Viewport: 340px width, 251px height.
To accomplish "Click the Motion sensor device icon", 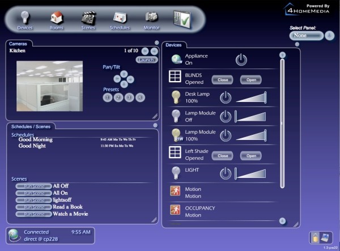I will click(176, 192).
